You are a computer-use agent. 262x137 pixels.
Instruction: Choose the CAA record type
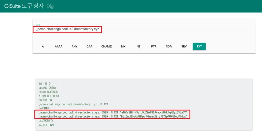coord(89,46)
